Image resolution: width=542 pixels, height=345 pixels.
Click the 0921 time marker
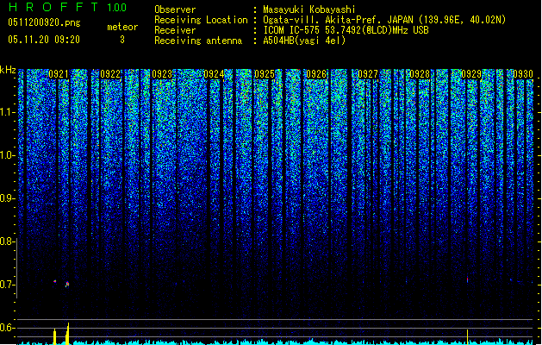(x=59, y=74)
